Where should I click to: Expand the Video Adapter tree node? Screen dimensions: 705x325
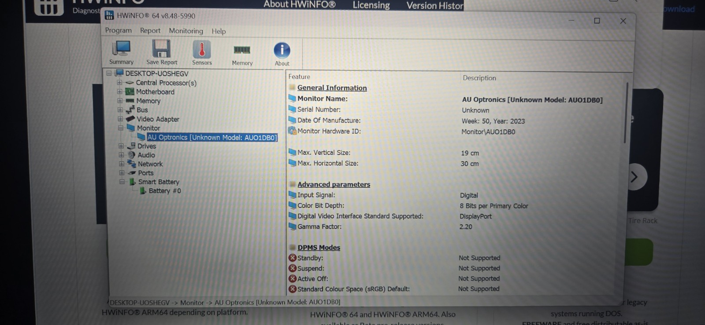(x=120, y=119)
